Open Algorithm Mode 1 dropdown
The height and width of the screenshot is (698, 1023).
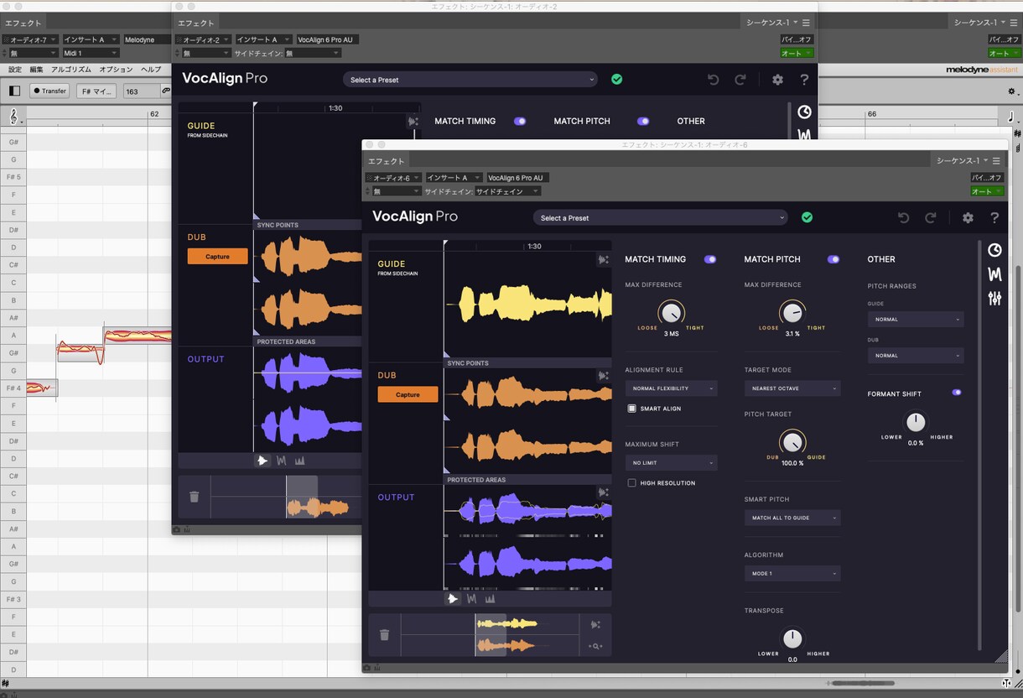tap(792, 574)
